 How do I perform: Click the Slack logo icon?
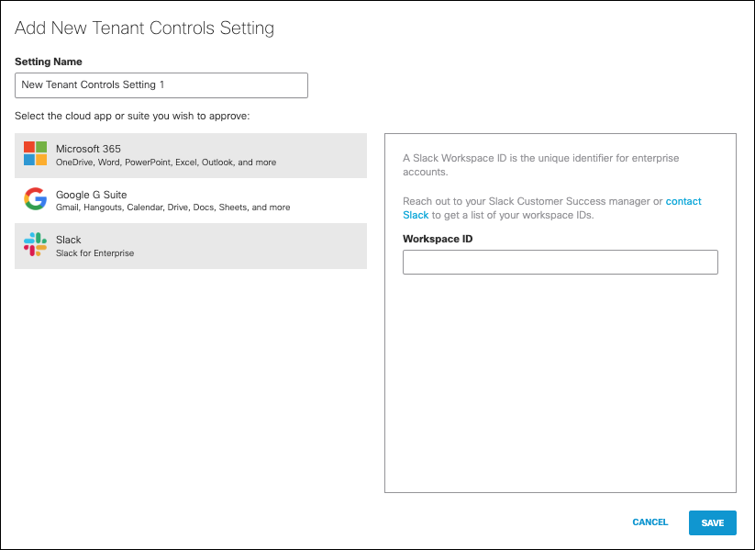pos(35,244)
